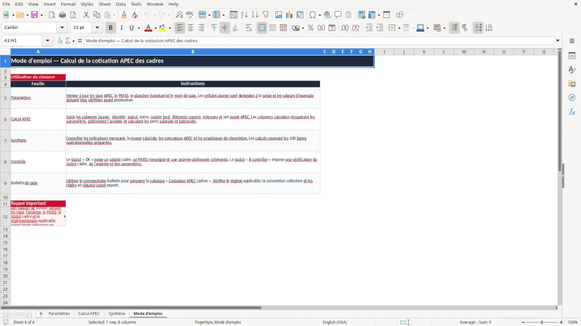This screenshot has height=326, width=581.
Task: Open the Borders dropdown arrow
Action: [x=398, y=28]
